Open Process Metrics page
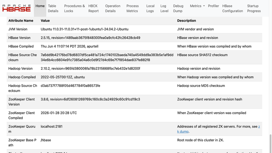Screen dimensions: 272x153 pos(133,8)
